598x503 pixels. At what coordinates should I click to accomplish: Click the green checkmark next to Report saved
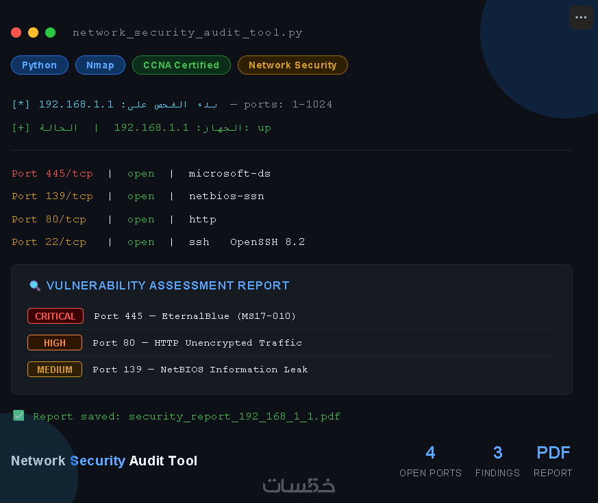[x=18, y=415]
